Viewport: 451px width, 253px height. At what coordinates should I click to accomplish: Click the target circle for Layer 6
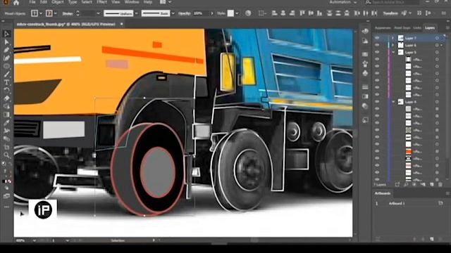coord(437,45)
